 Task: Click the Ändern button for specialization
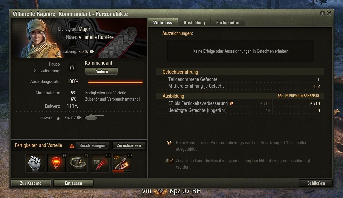click(x=101, y=71)
